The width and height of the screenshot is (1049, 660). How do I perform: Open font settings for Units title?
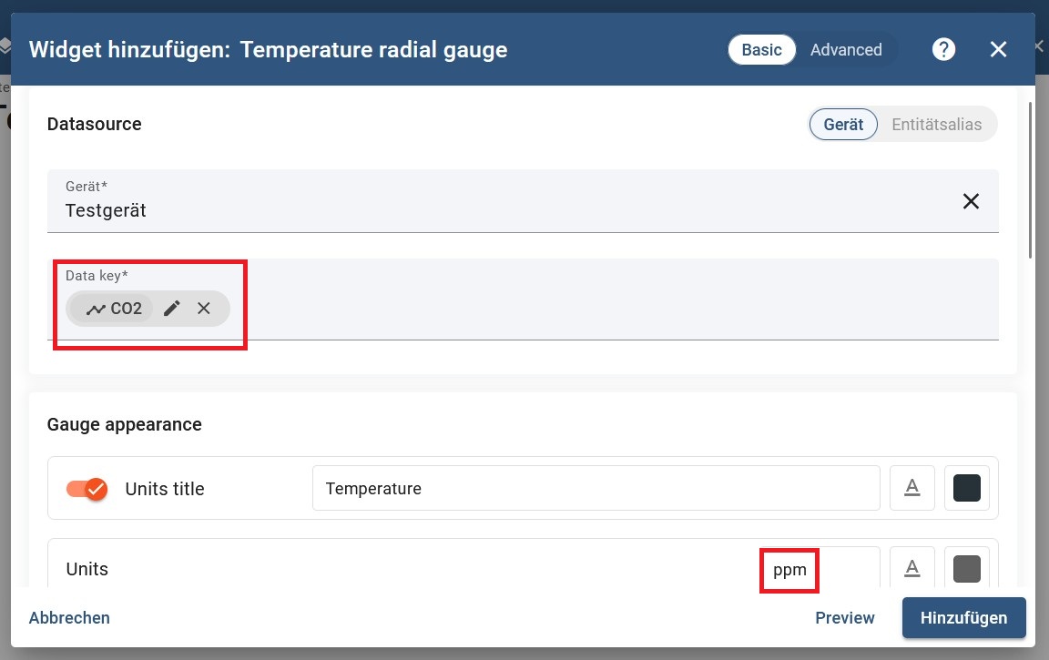912,489
